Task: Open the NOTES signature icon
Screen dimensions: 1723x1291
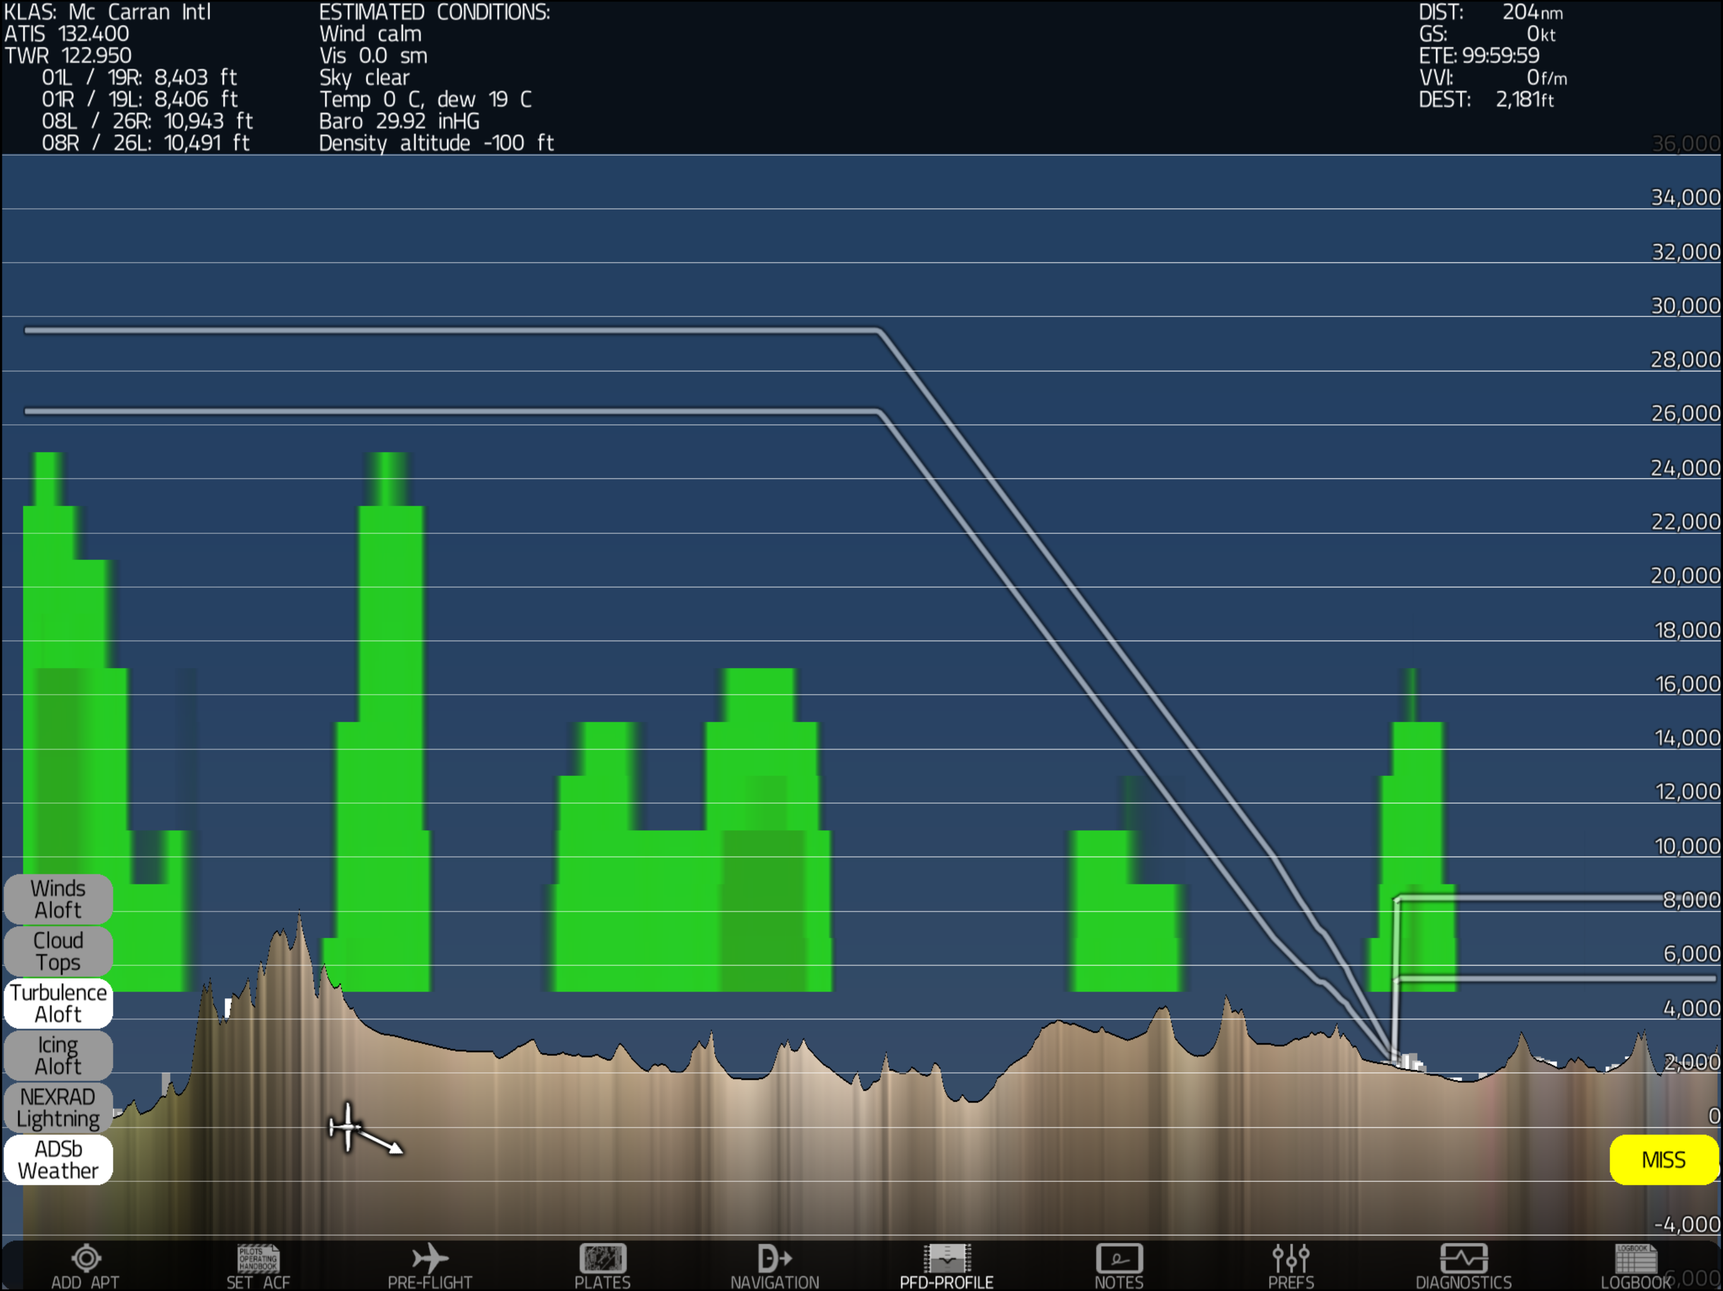Action: click(x=1119, y=1258)
